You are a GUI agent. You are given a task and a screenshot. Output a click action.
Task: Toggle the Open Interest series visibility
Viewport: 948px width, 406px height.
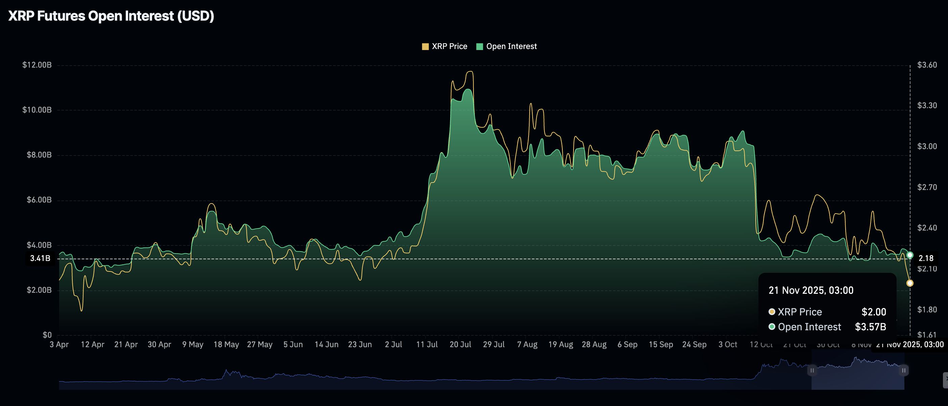pos(511,46)
